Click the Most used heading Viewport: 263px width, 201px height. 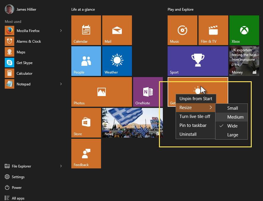coord(13,22)
